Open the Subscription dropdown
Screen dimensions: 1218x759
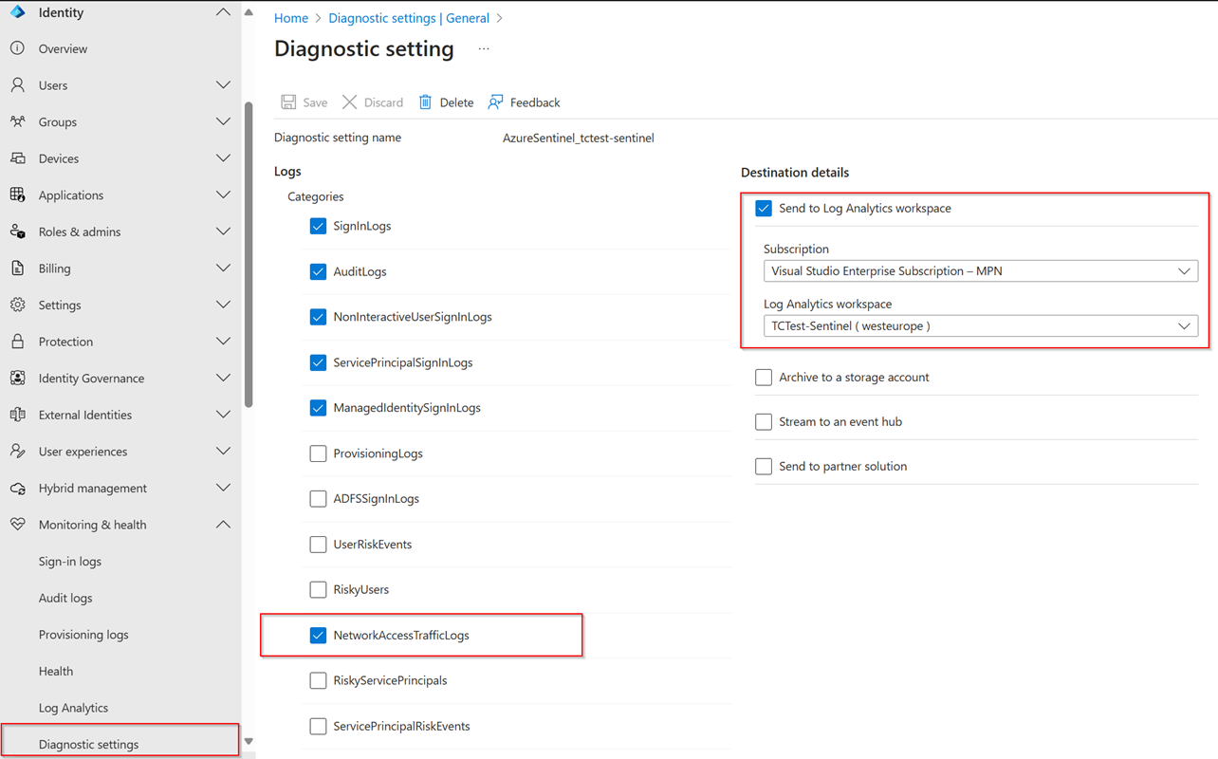click(x=980, y=271)
